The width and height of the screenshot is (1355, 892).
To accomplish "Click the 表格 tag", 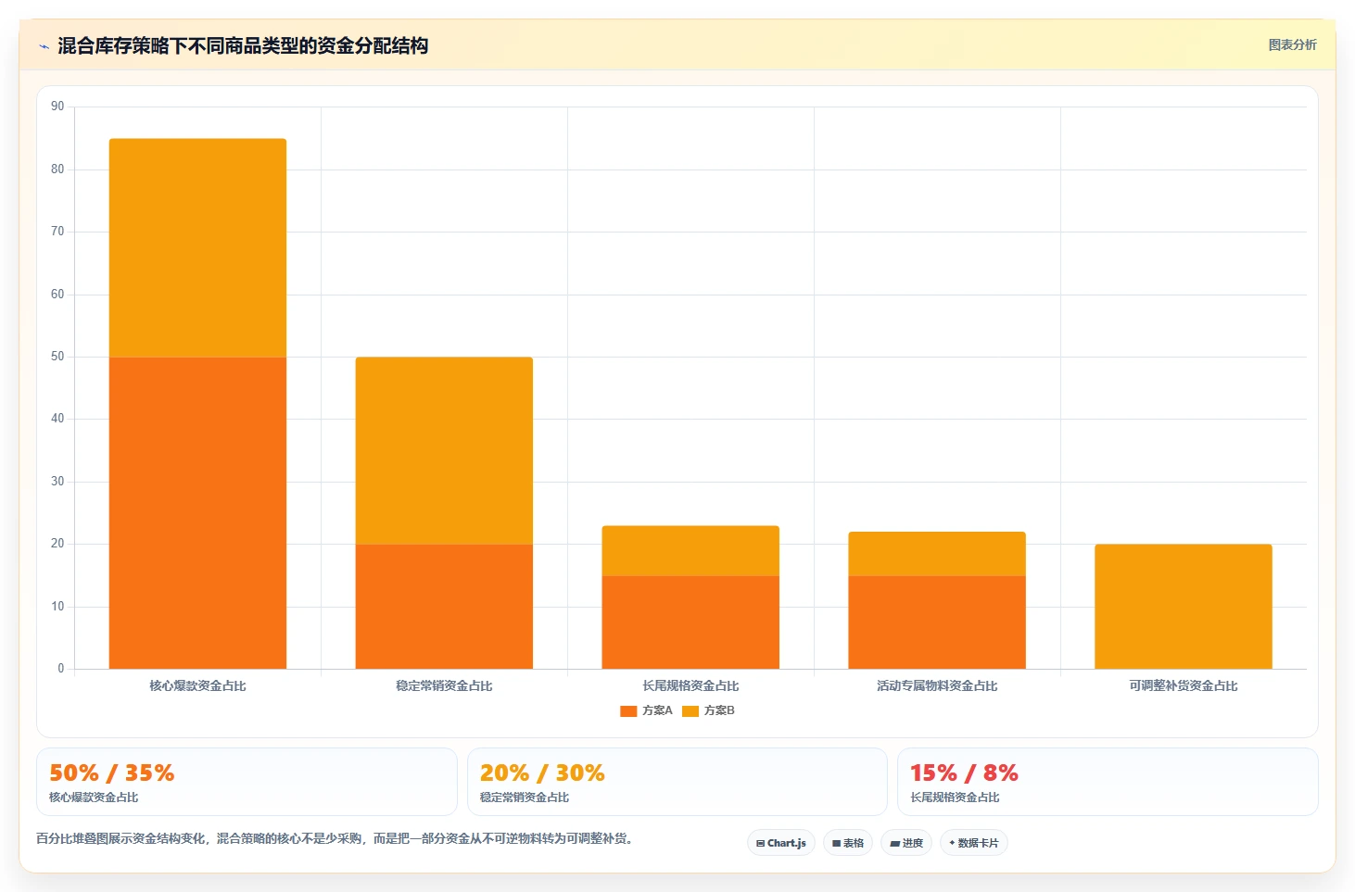I will 848,843.
